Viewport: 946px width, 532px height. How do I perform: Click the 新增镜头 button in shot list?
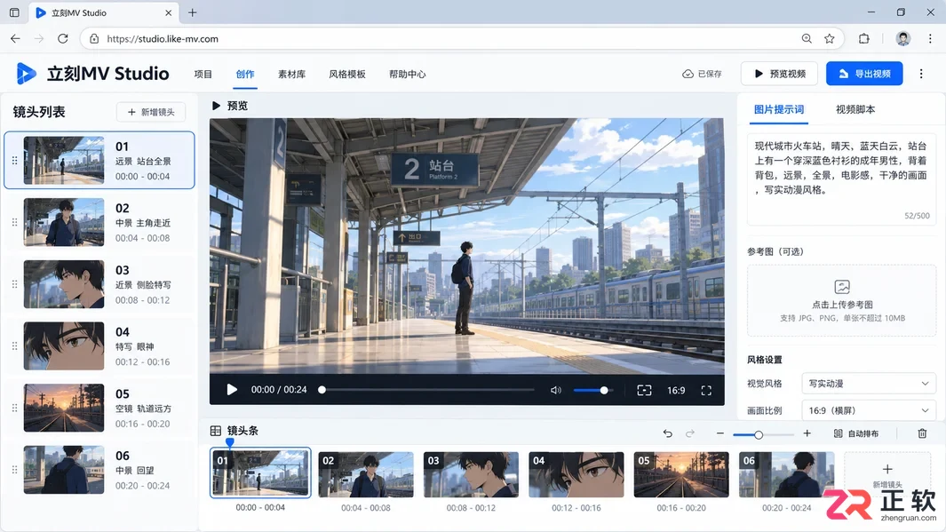pyautogui.click(x=151, y=112)
